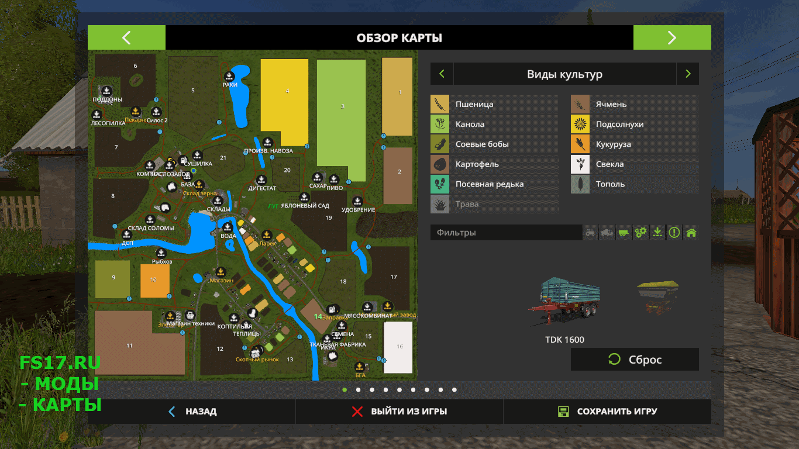Click the Соевые бобы legend entry
This screenshot has height=449, width=799.
tap(494, 144)
